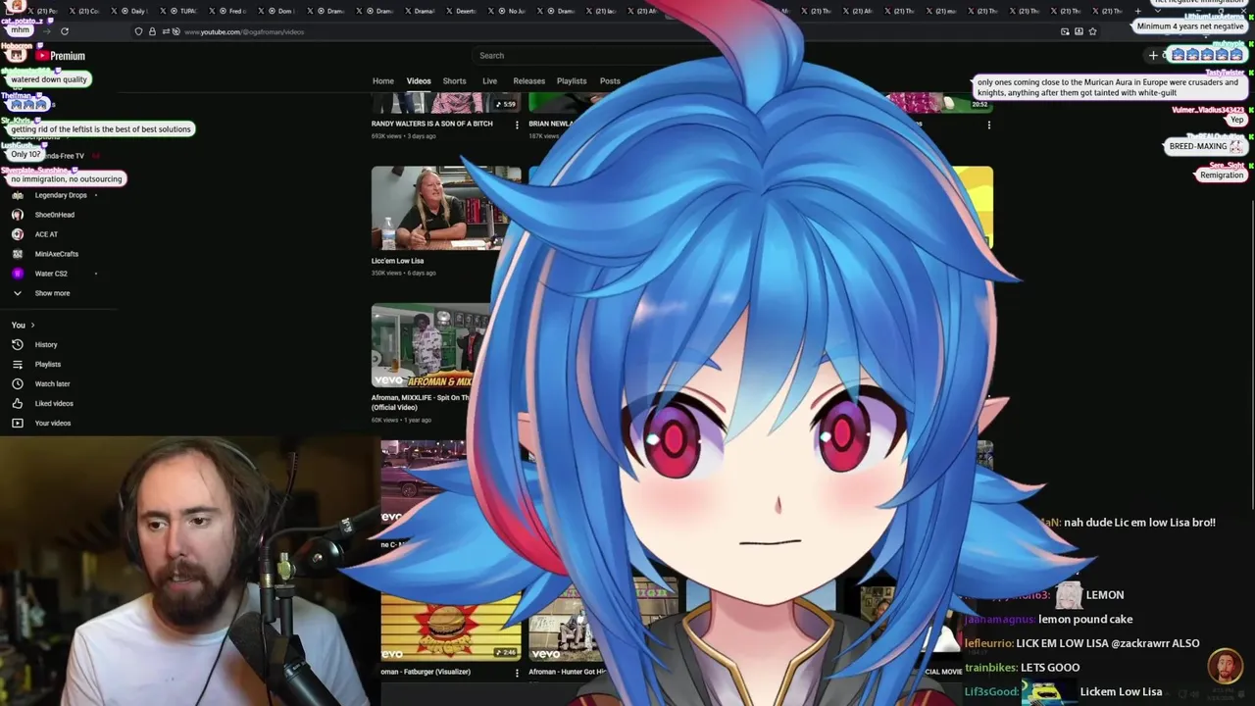Click chat message 'lemon pound cake'
1255x706 pixels.
pos(1085,619)
